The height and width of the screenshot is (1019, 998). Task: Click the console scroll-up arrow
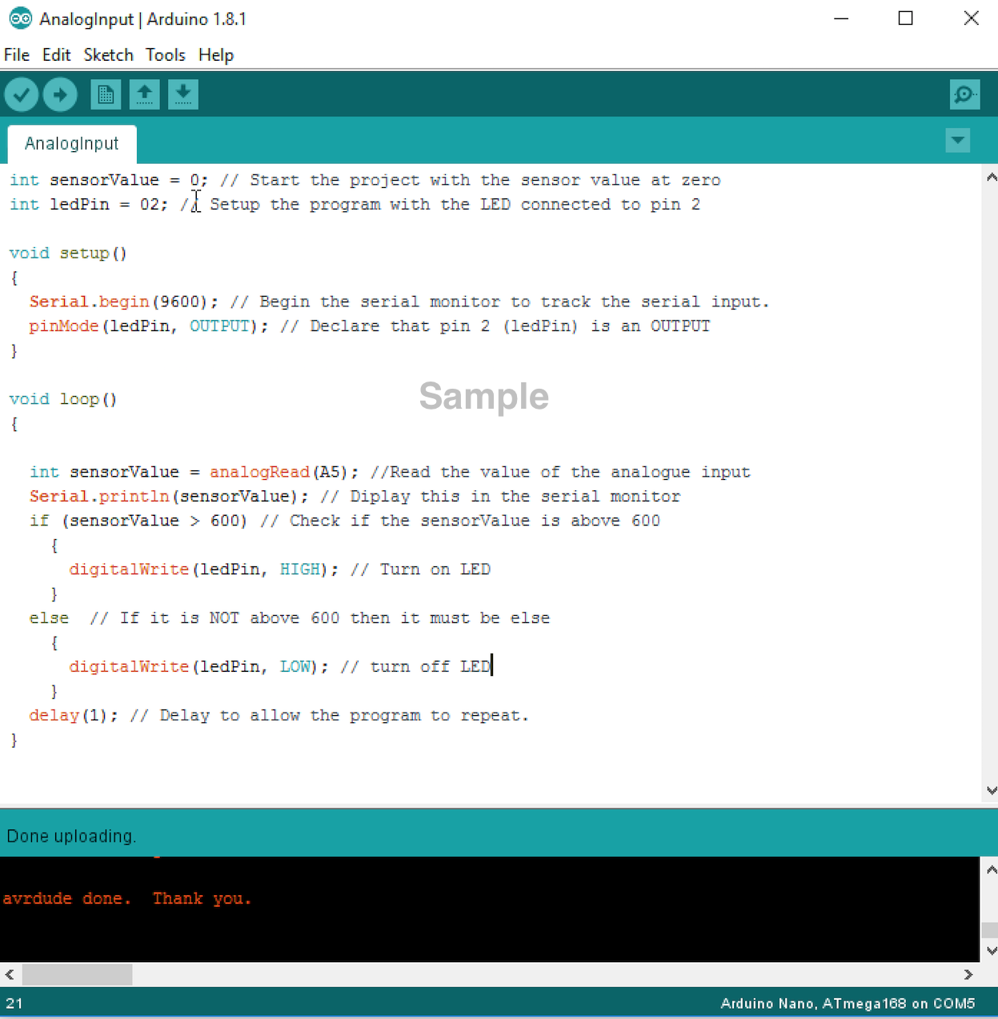(x=991, y=869)
